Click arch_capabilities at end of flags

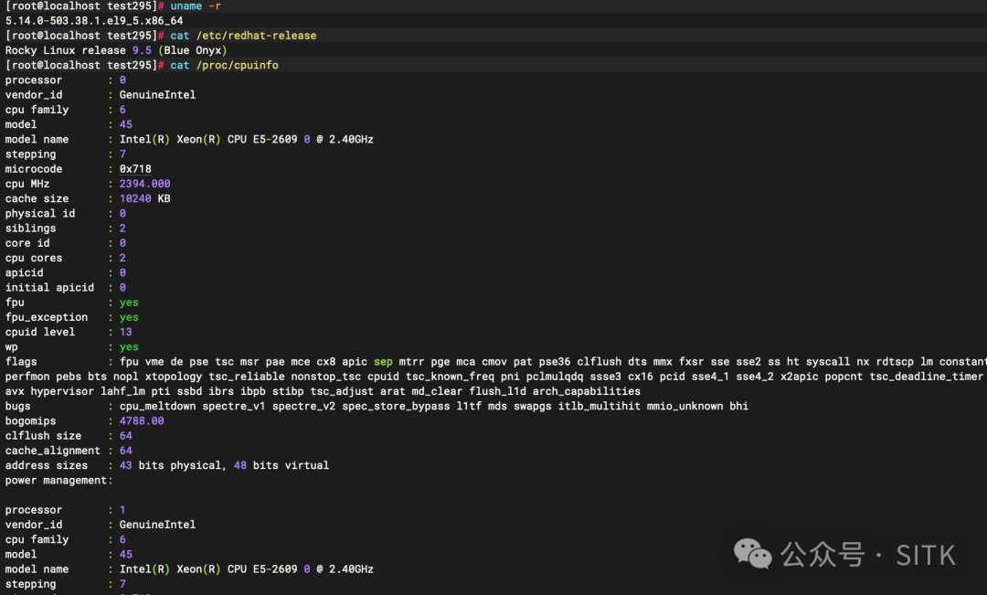tap(587, 391)
